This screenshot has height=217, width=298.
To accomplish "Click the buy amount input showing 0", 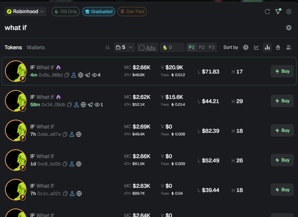I will (172, 47).
